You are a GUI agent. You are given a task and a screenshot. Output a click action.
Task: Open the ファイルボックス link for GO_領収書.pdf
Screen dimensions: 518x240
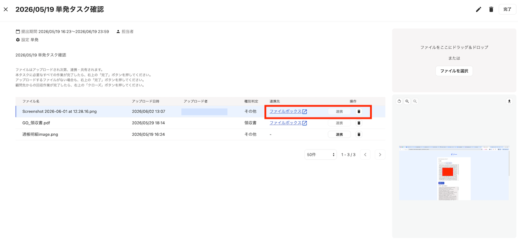285,123
